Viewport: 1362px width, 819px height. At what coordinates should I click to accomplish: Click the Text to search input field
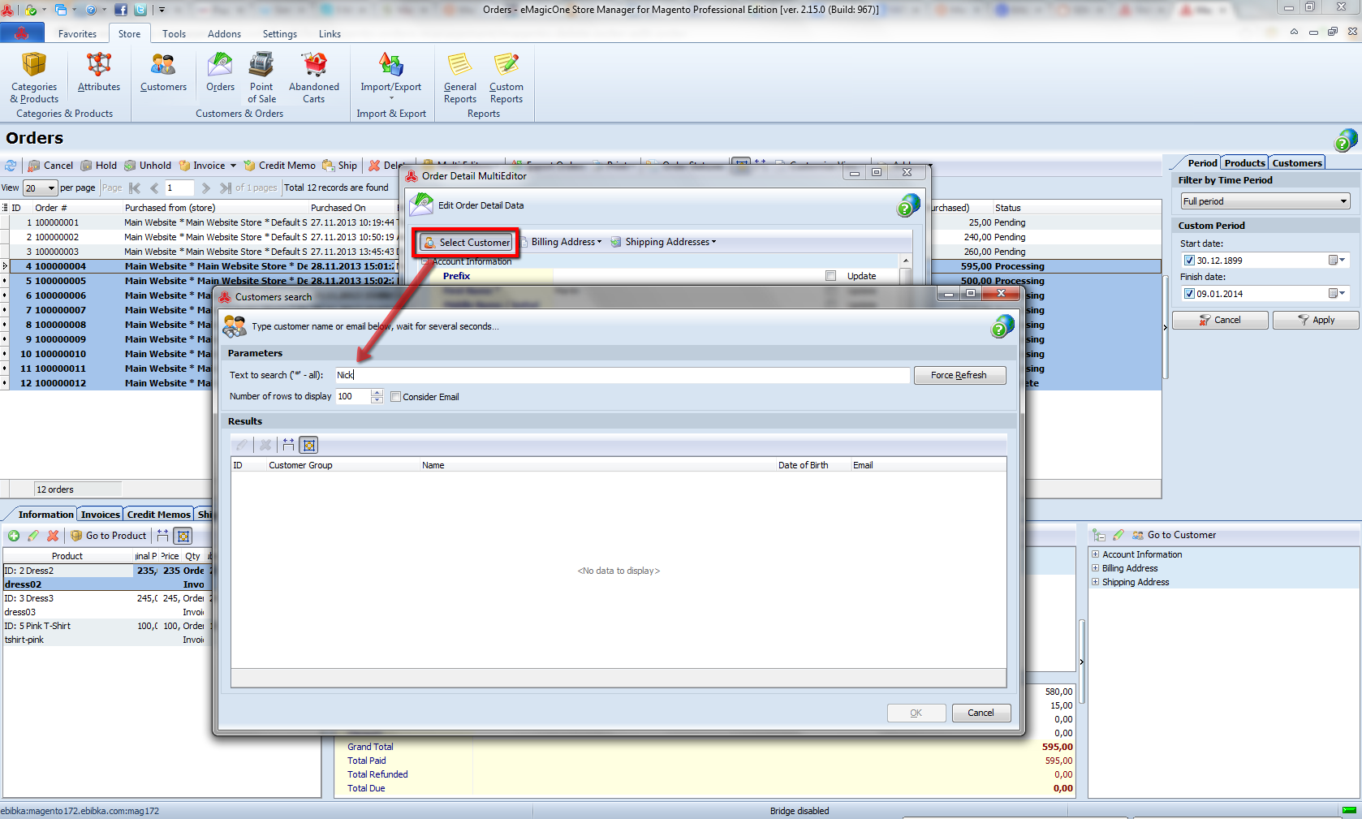[x=622, y=375]
